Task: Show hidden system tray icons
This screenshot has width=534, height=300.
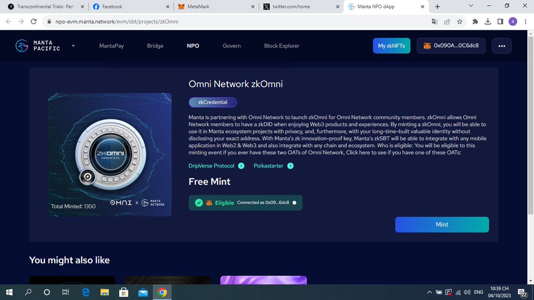Action: tap(429, 292)
